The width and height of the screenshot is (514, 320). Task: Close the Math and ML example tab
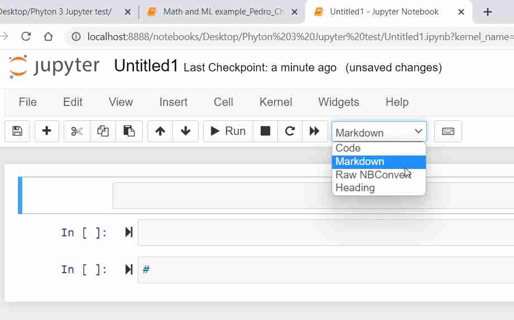(x=294, y=12)
